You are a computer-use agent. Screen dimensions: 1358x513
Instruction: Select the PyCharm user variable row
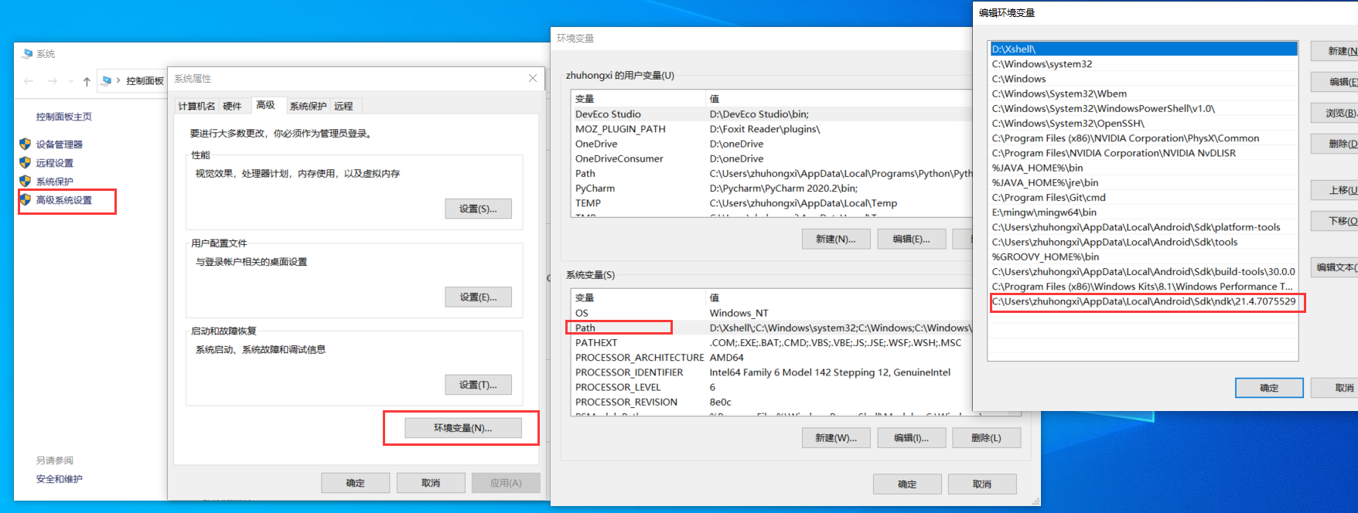click(x=772, y=188)
